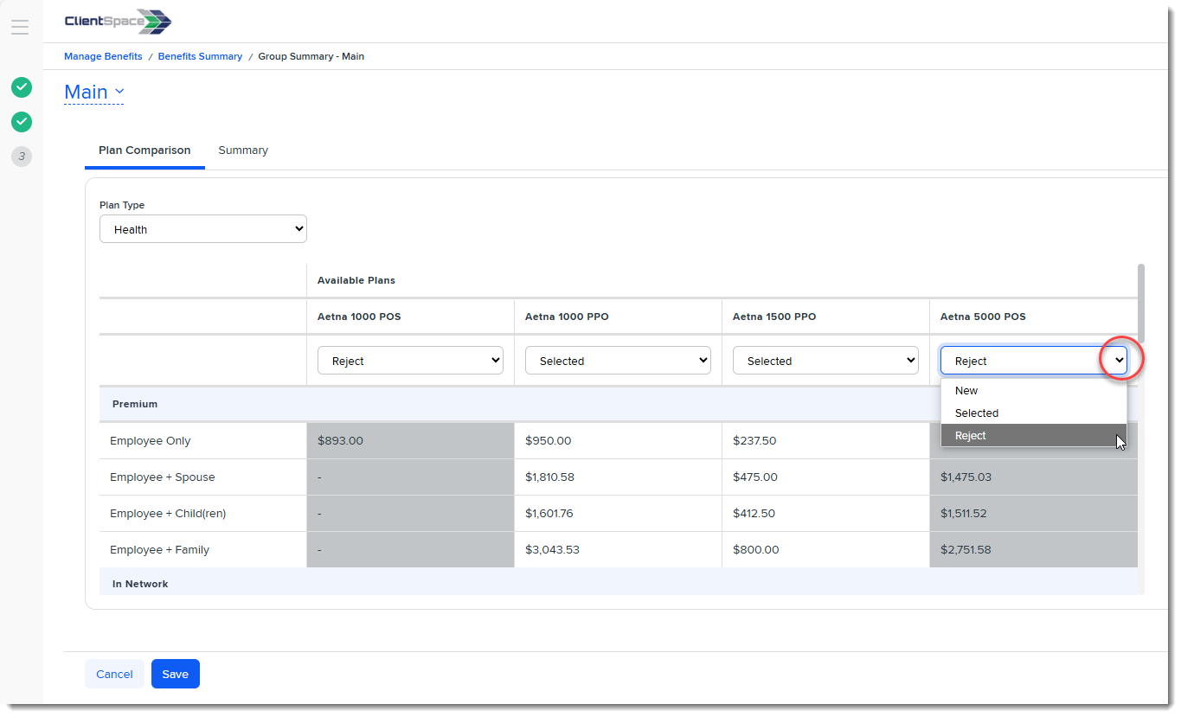This screenshot has height=717, width=1181.
Task: Choose New from the dropdown list
Action: click(x=1034, y=391)
